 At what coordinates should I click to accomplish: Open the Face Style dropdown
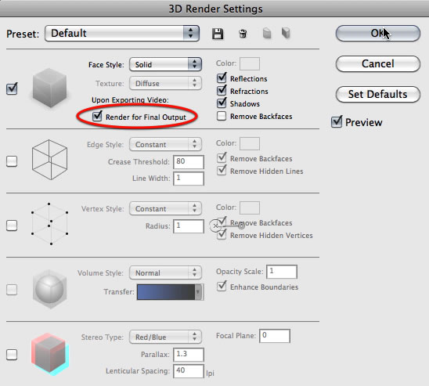pyautogui.click(x=165, y=64)
